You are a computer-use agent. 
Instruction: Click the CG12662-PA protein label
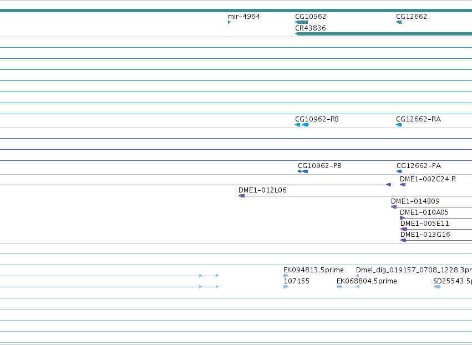(x=419, y=166)
